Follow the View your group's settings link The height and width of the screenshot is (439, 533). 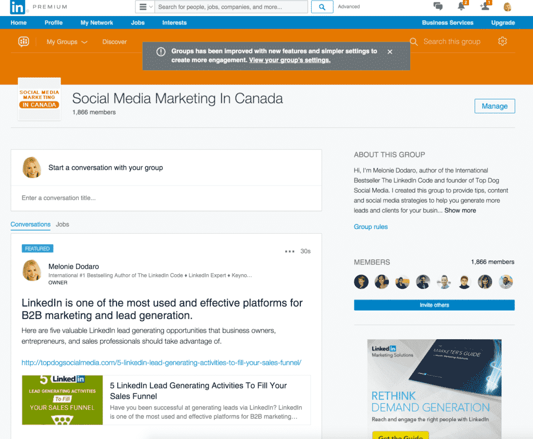coord(289,60)
